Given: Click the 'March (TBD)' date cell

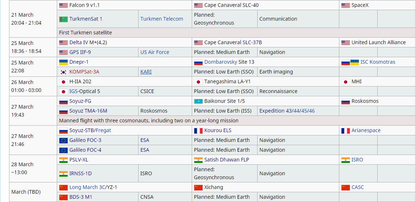Looking at the screenshot, I should [33, 192].
